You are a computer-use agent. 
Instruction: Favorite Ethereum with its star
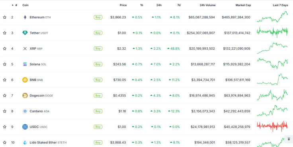pyautogui.click(x=5, y=17)
